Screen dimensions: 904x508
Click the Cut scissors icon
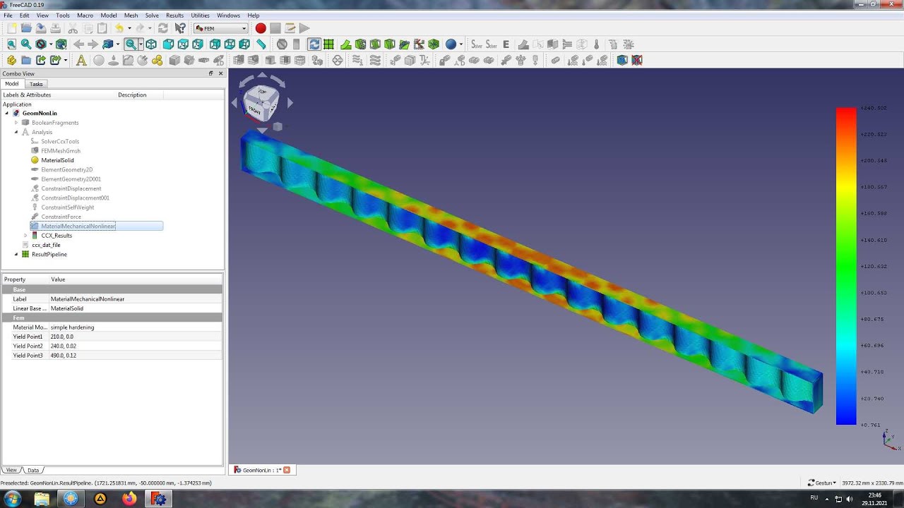pos(73,28)
